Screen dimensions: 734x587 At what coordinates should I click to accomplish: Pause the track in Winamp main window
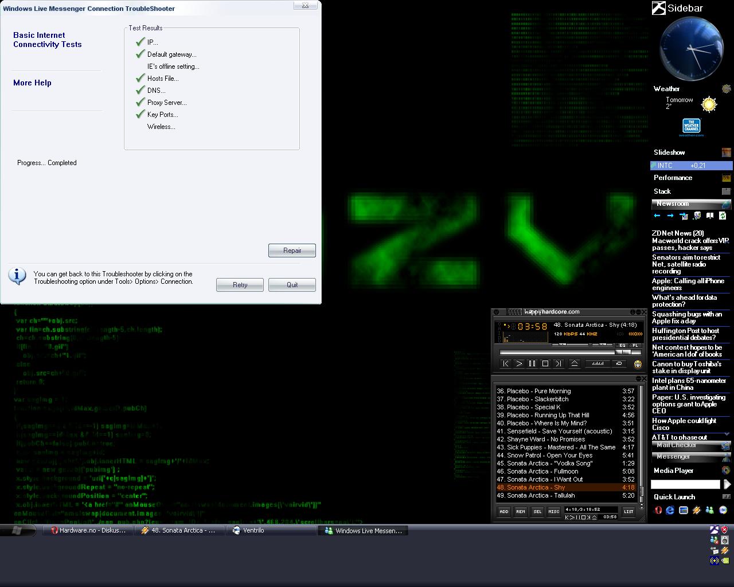532,363
